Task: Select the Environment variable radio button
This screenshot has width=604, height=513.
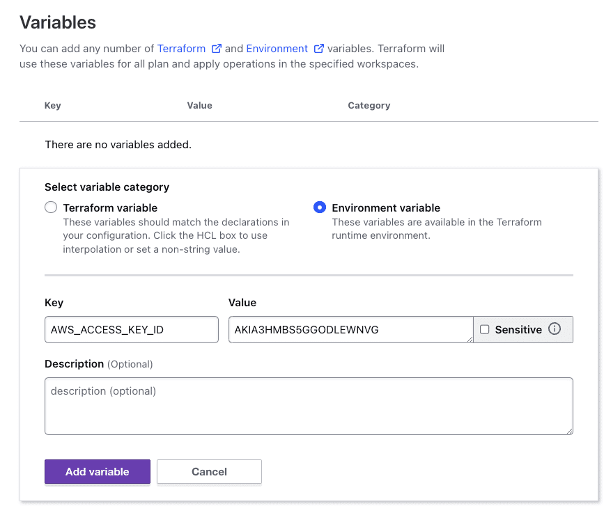Action: pos(320,207)
